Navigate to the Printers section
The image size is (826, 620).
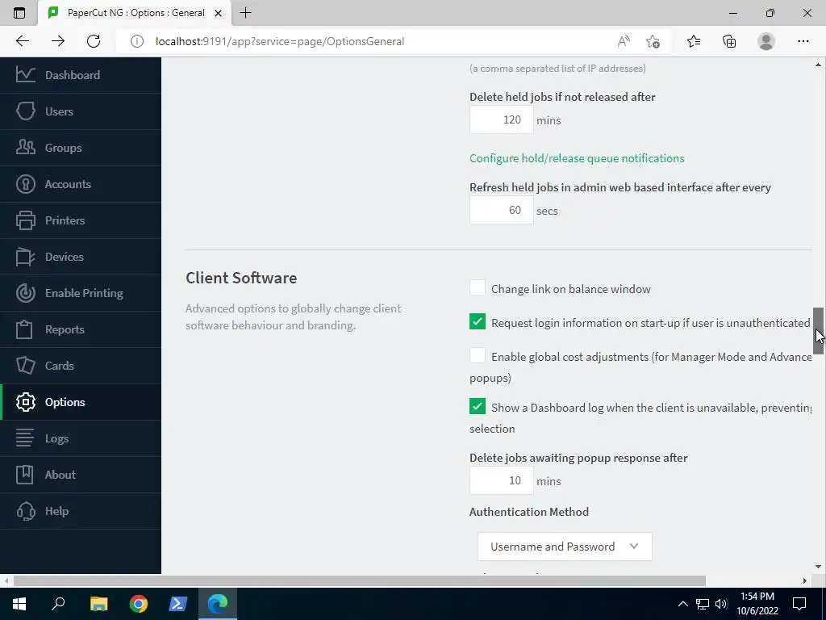pos(81,220)
